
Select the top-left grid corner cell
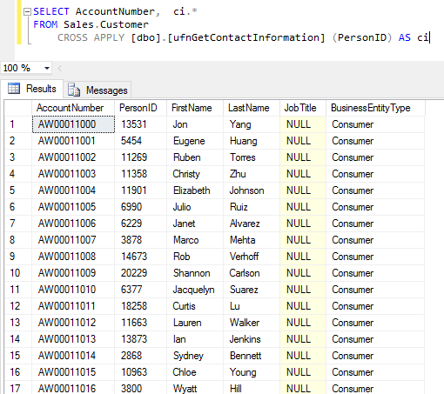(18, 108)
